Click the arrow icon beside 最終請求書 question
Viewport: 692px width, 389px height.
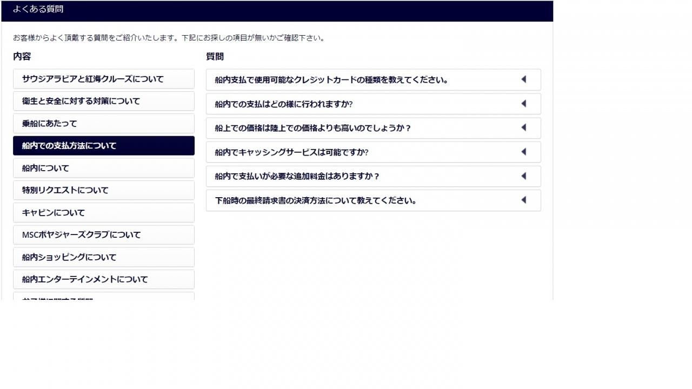(523, 200)
